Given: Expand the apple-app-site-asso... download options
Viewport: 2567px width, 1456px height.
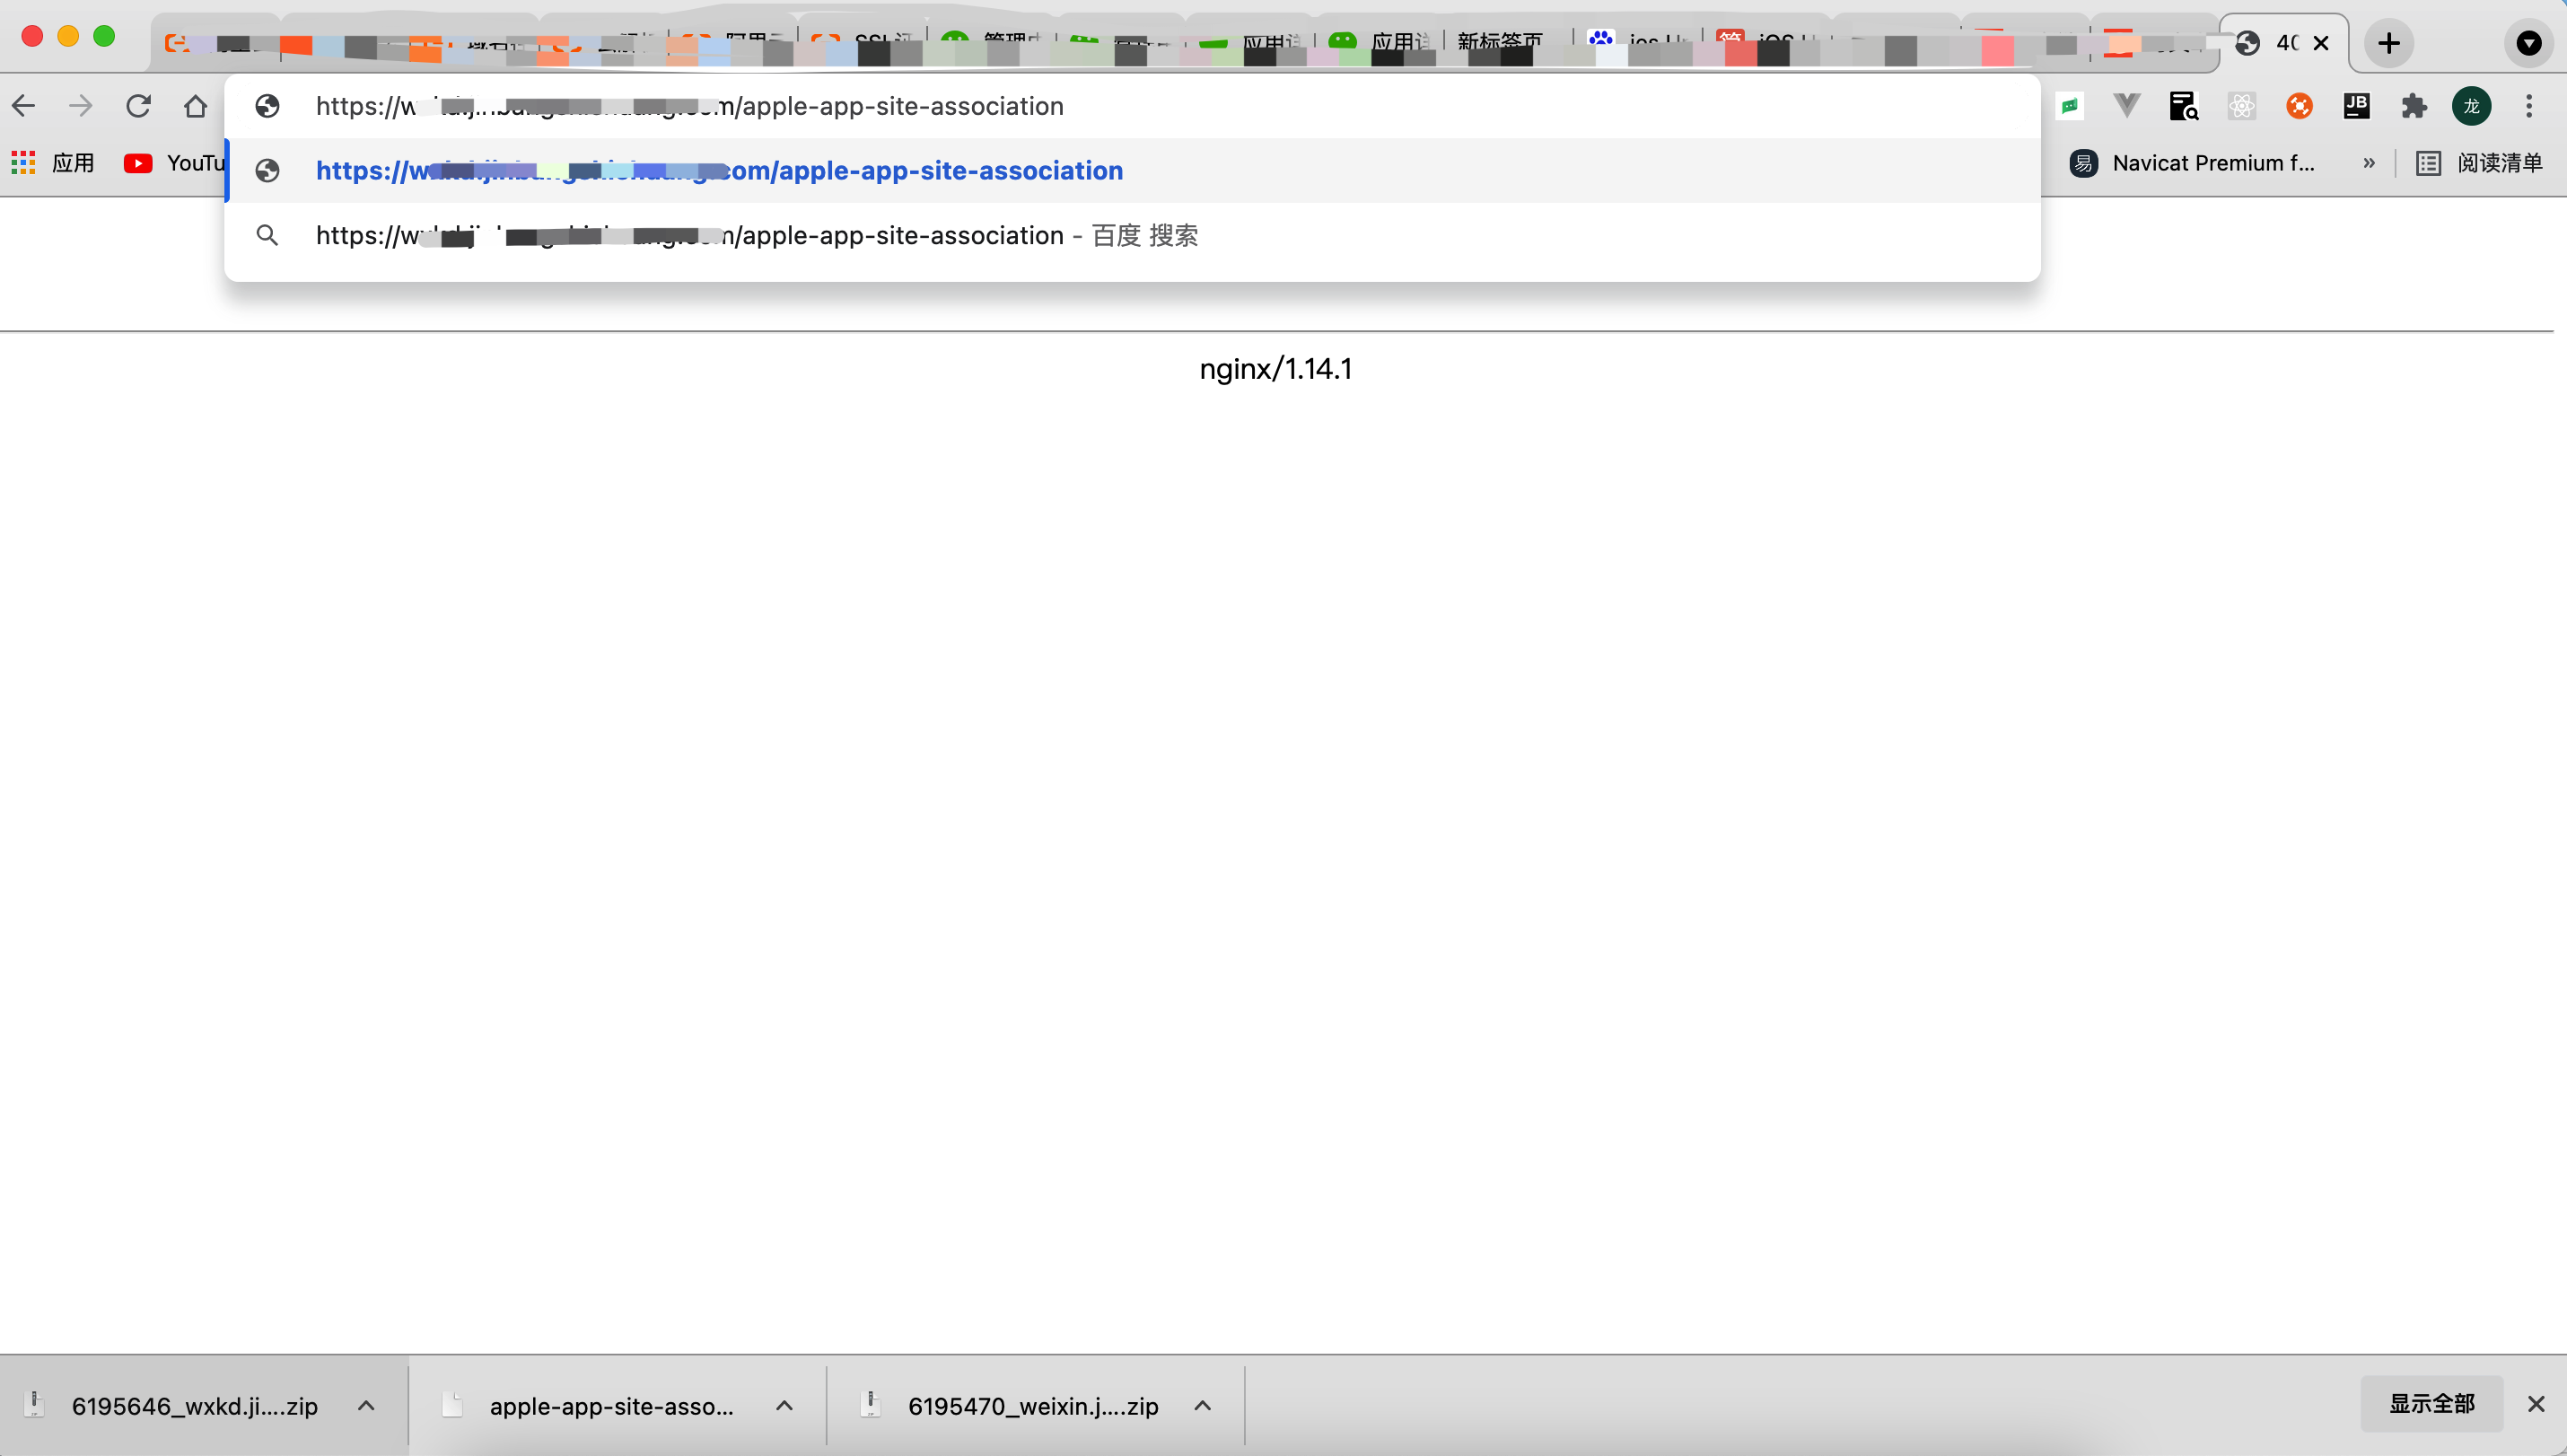Looking at the screenshot, I should (783, 1404).
